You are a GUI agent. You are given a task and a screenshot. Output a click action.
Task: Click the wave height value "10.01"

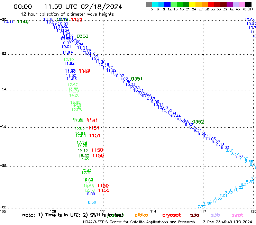point(66,47)
